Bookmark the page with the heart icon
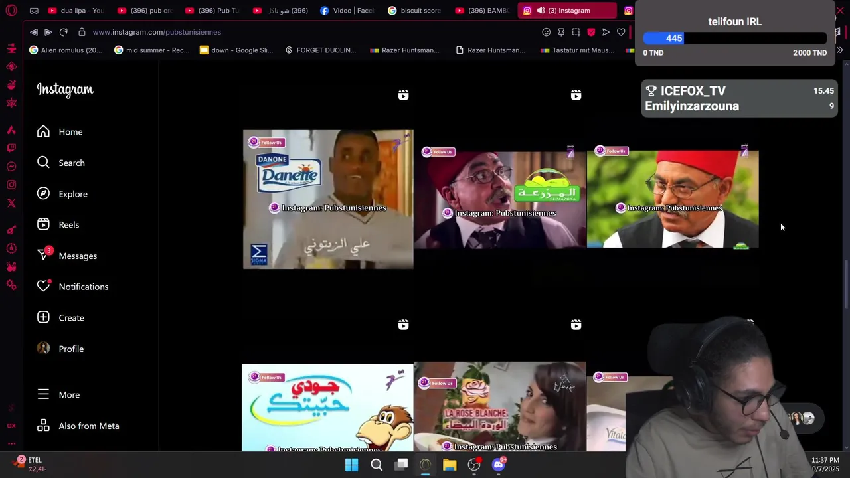The width and height of the screenshot is (850, 478). (x=621, y=32)
